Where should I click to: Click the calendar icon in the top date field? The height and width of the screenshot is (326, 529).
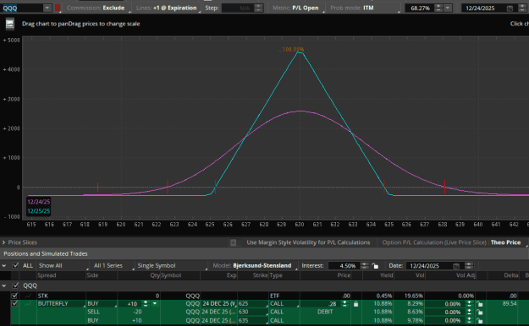pyautogui.click(x=510, y=8)
